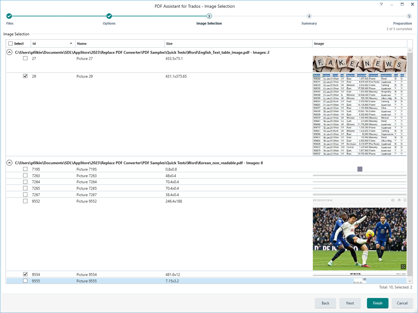Click the fullscreen icon on soccer image
Viewport: 418px width, 313px height.
403,266
